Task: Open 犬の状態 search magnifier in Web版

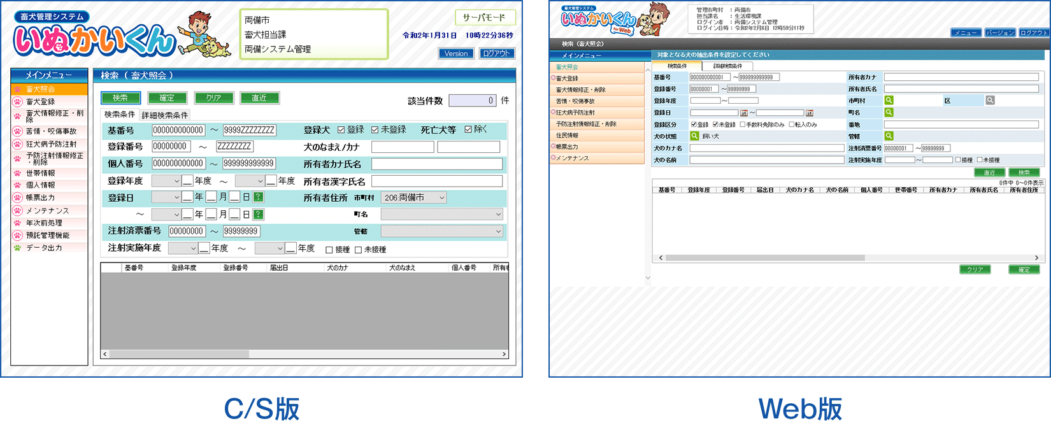Action: click(694, 136)
